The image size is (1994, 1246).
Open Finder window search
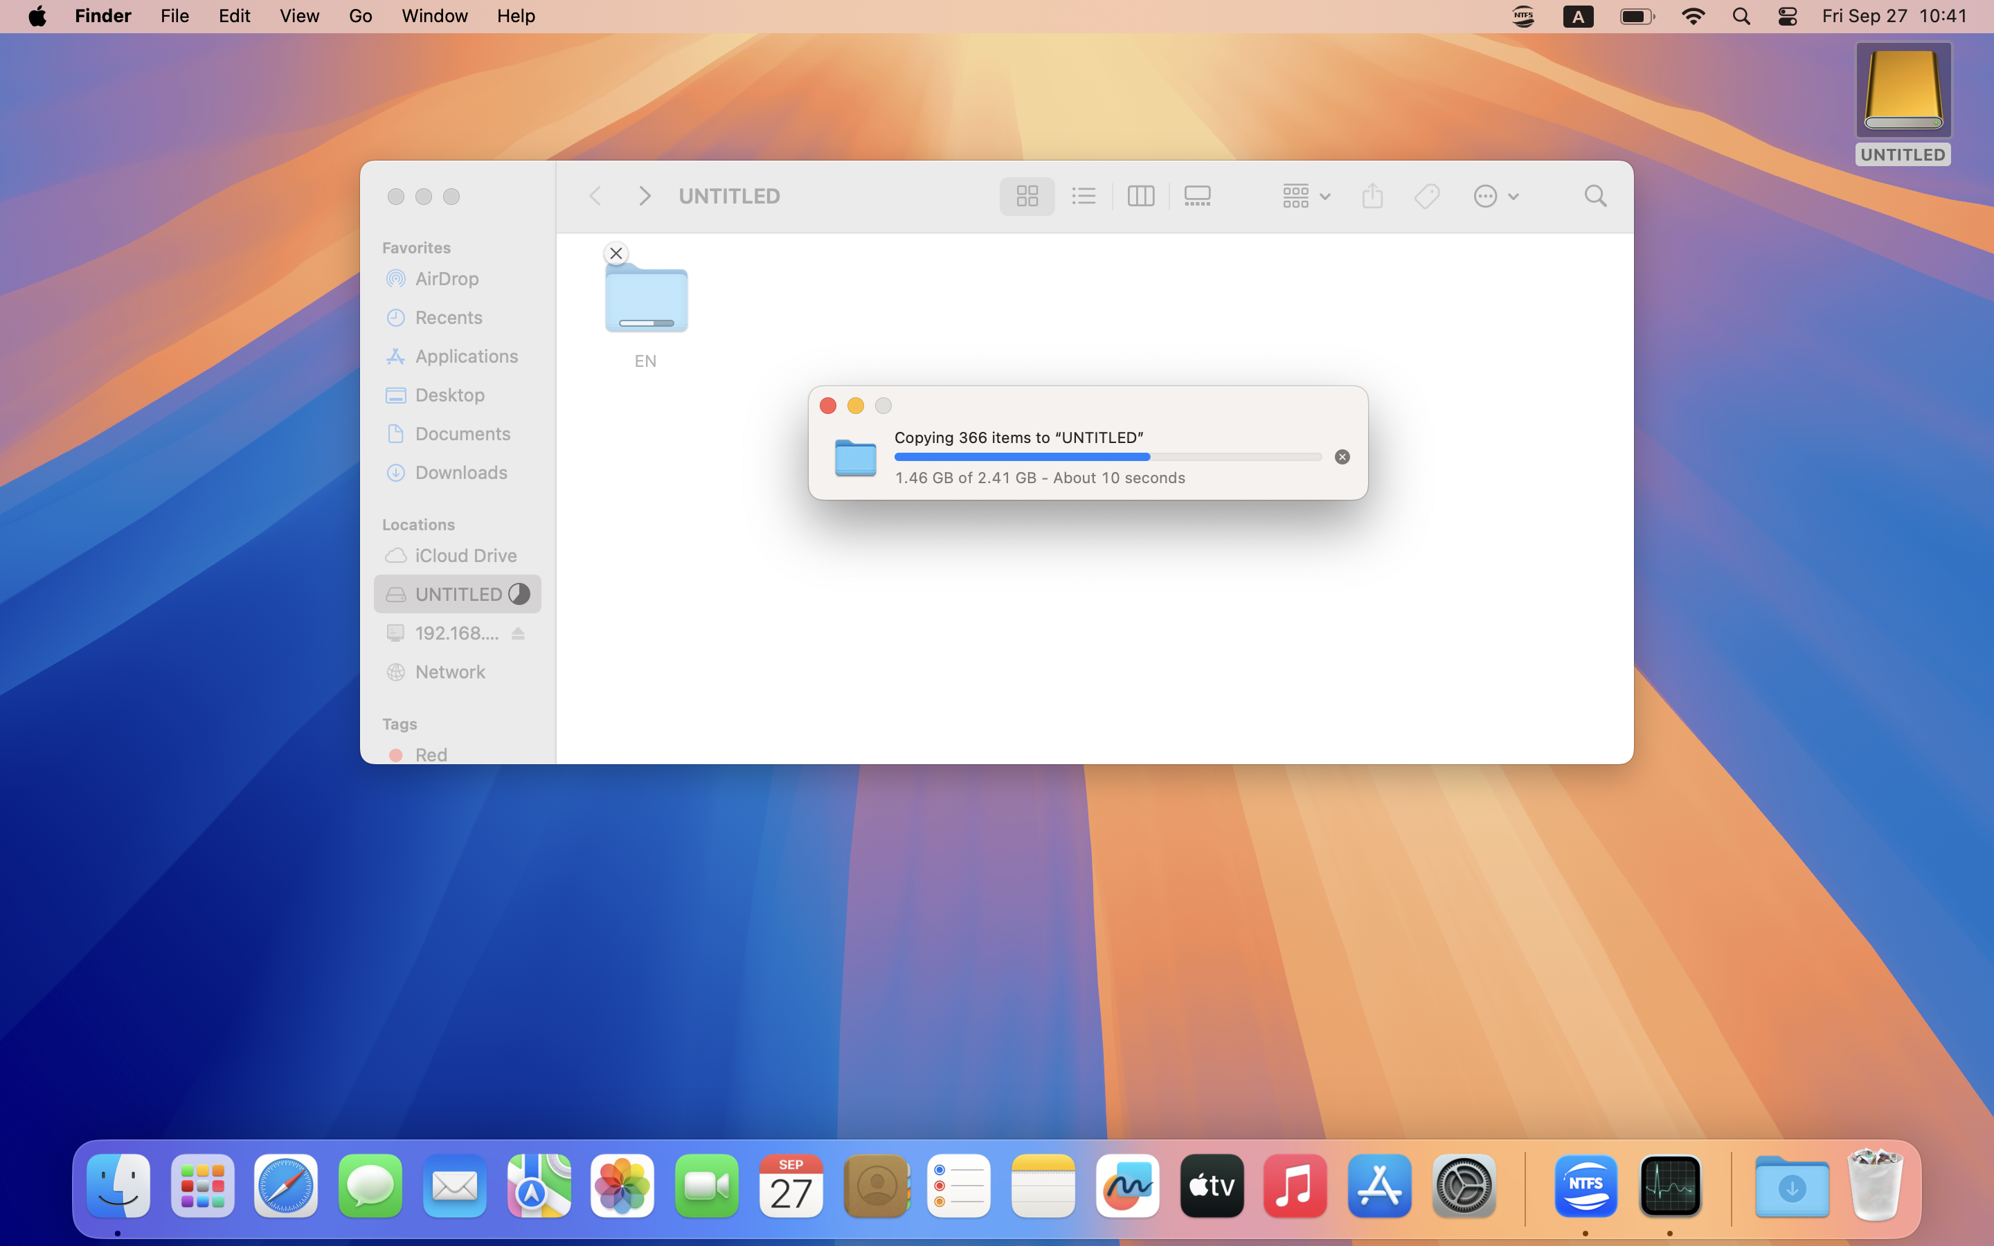coord(1595,196)
